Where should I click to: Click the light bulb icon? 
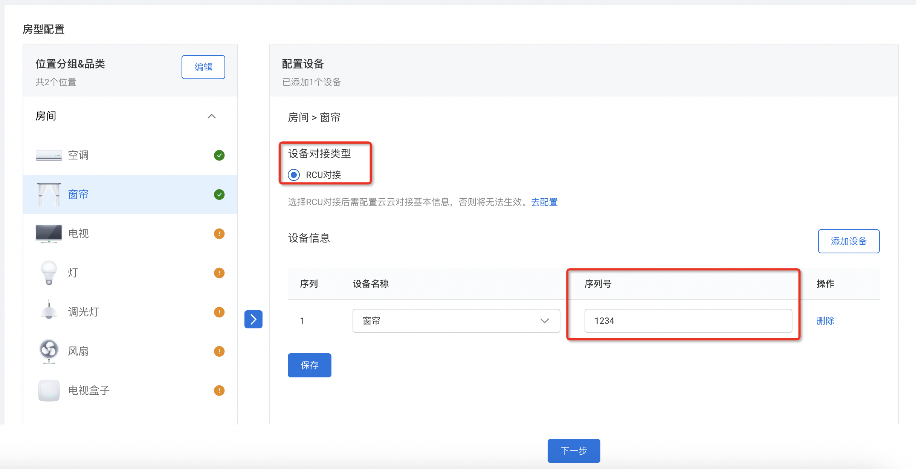[x=49, y=273]
